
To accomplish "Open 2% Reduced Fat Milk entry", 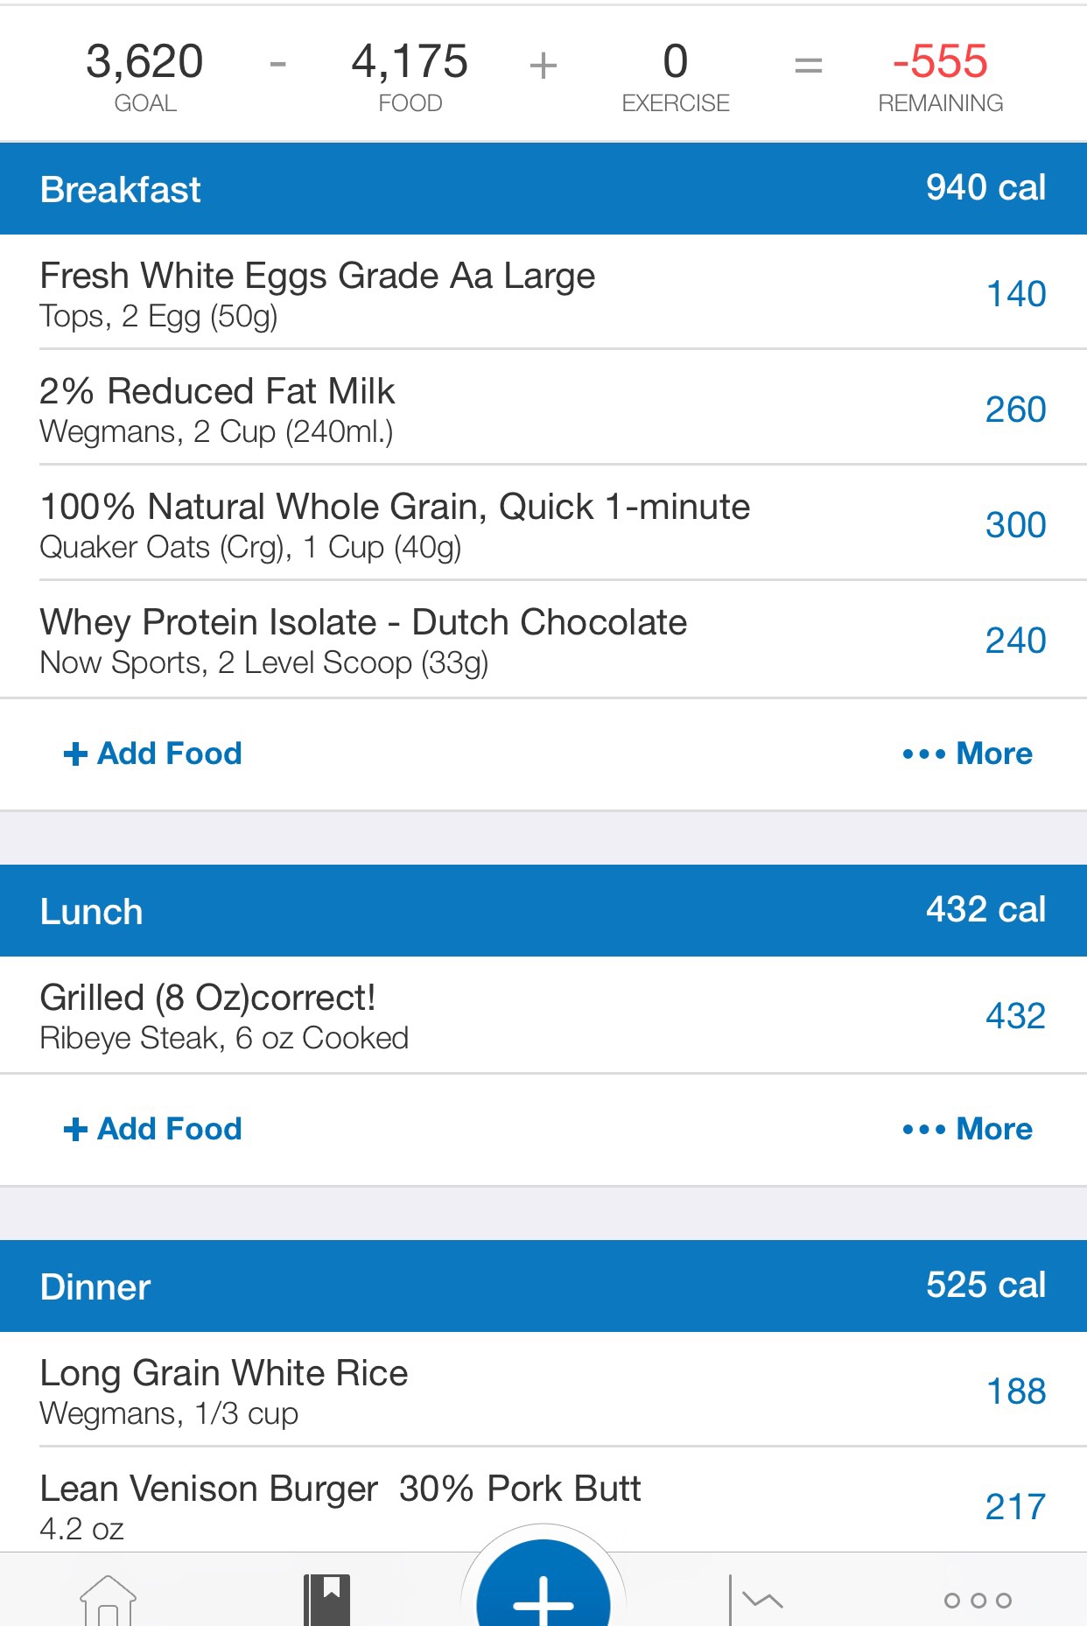I will [543, 409].
